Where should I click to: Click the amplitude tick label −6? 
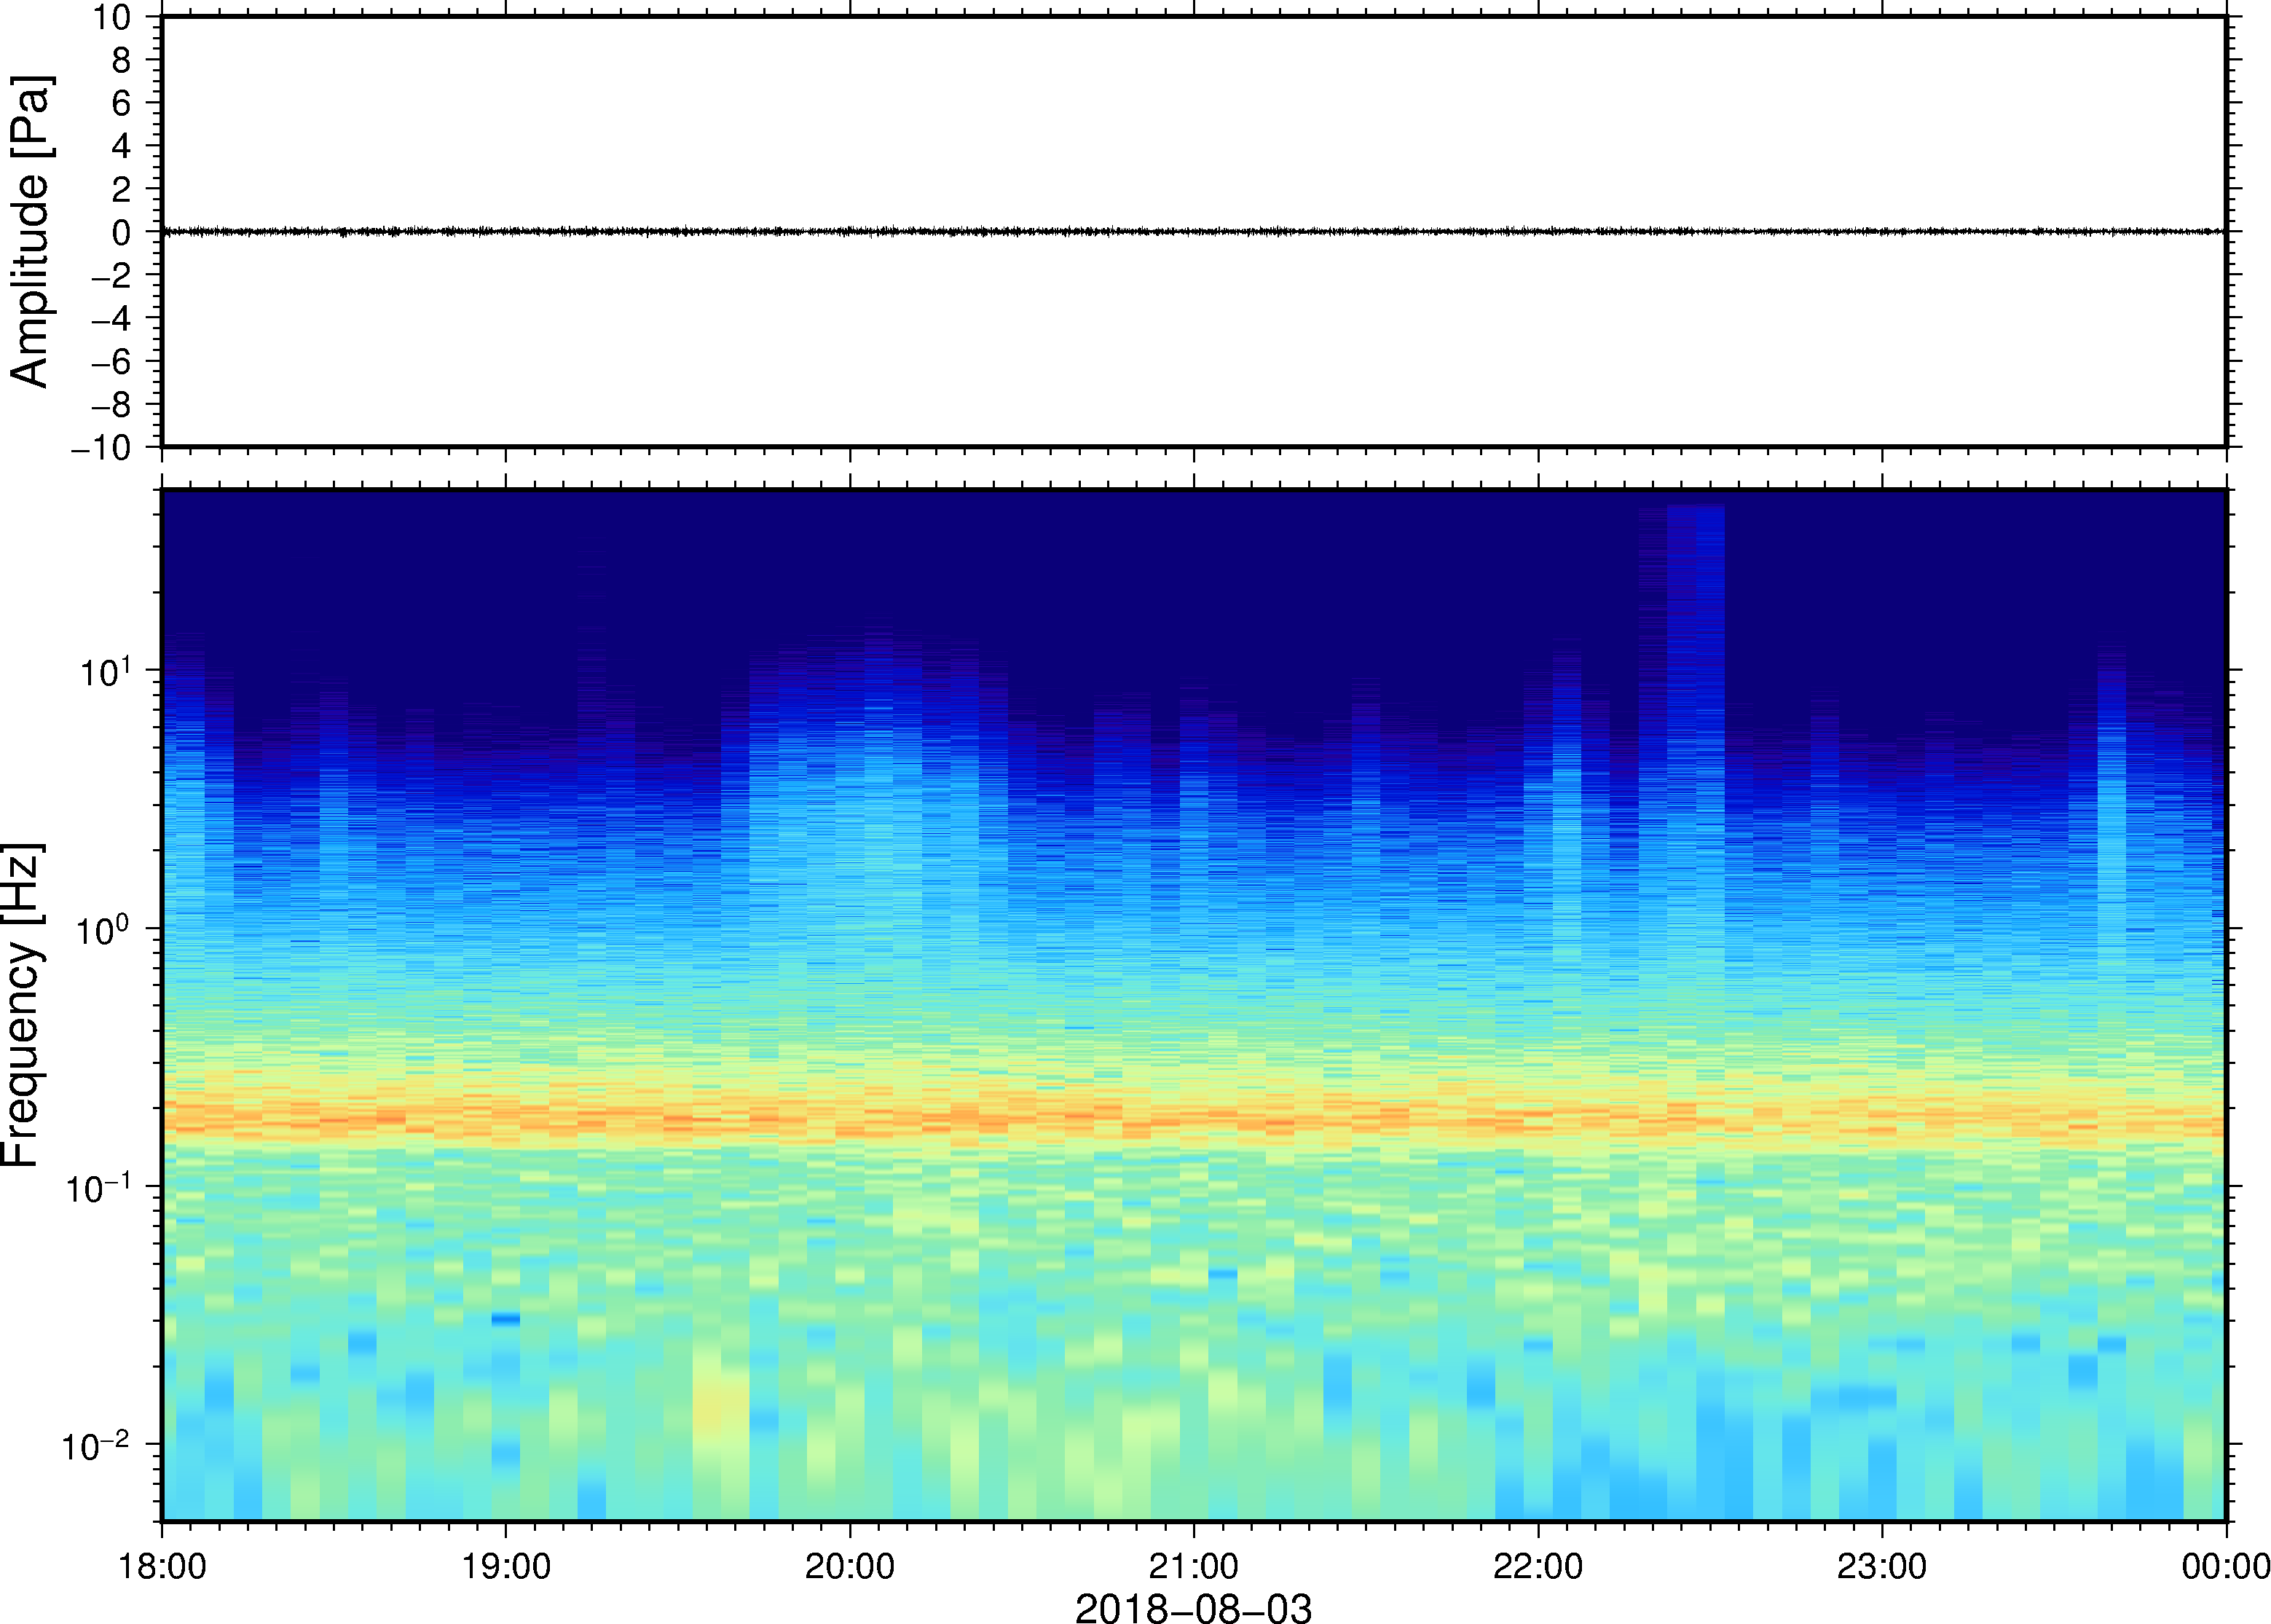[x=112, y=361]
